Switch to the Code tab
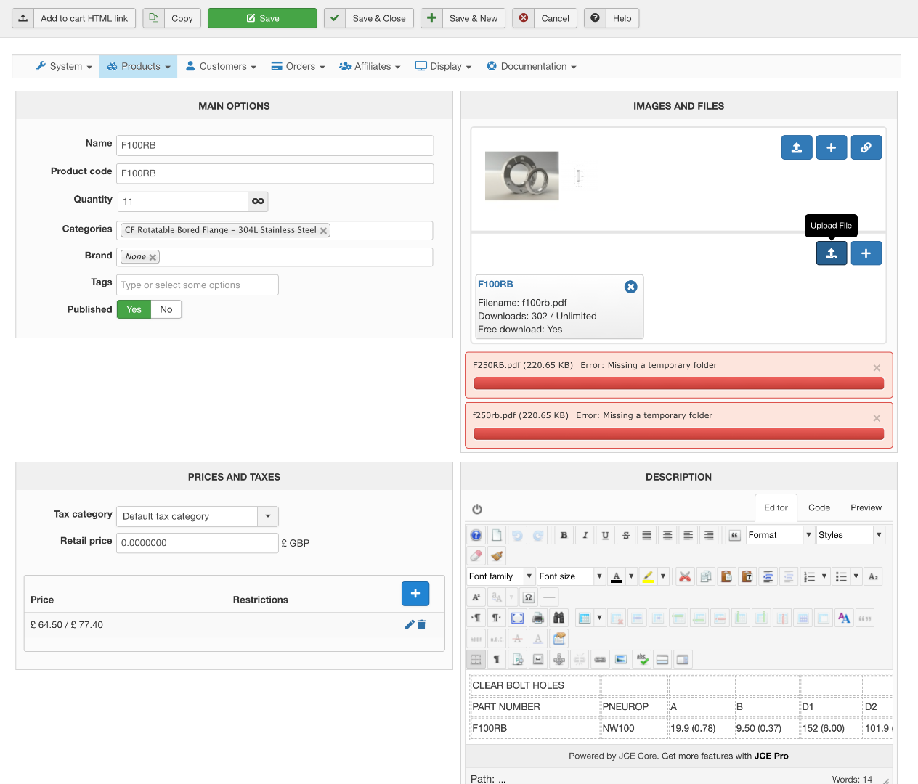 click(819, 507)
